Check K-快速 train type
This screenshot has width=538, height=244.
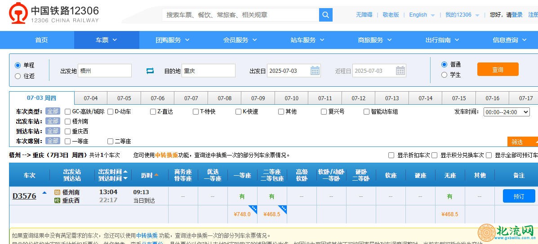click(x=239, y=111)
